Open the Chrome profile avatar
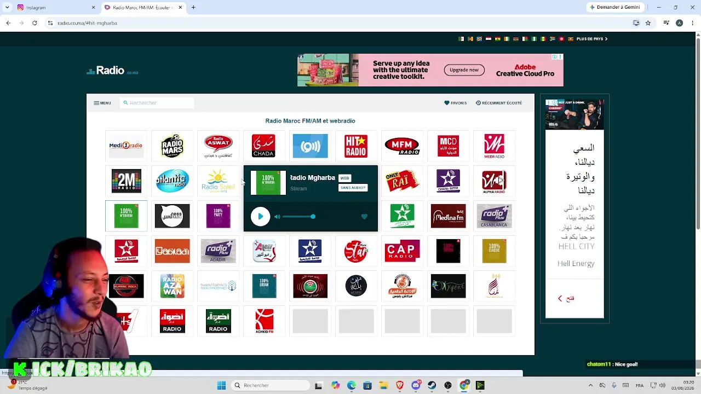701x394 pixels. pyautogui.click(x=679, y=23)
